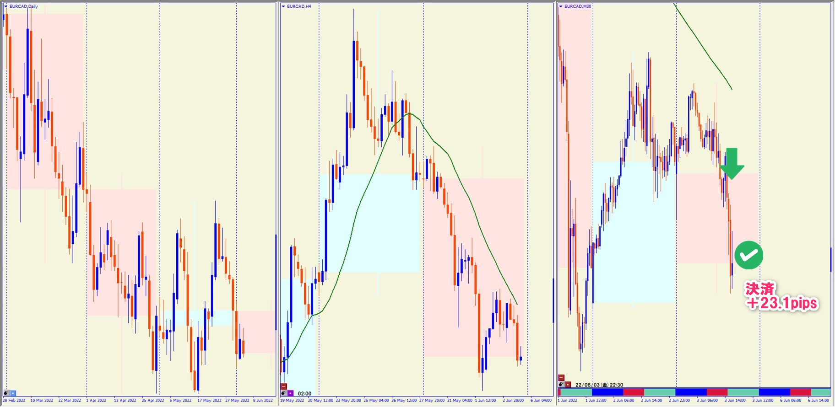
Task: Click the bomb icon on the Daily chart
Action: (6, 393)
